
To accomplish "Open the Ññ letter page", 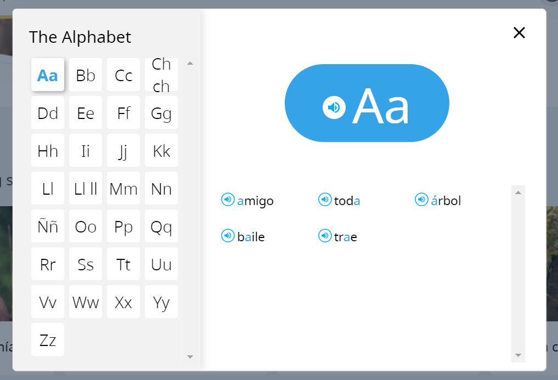I will pyautogui.click(x=47, y=226).
